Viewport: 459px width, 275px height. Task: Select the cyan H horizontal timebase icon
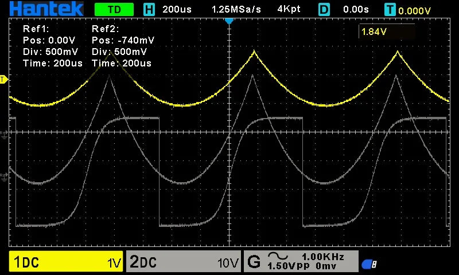[149, 10]
